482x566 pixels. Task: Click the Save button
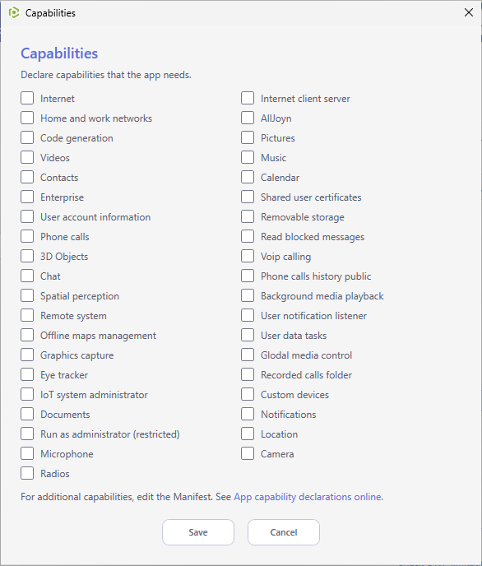[x=198, y=532]
